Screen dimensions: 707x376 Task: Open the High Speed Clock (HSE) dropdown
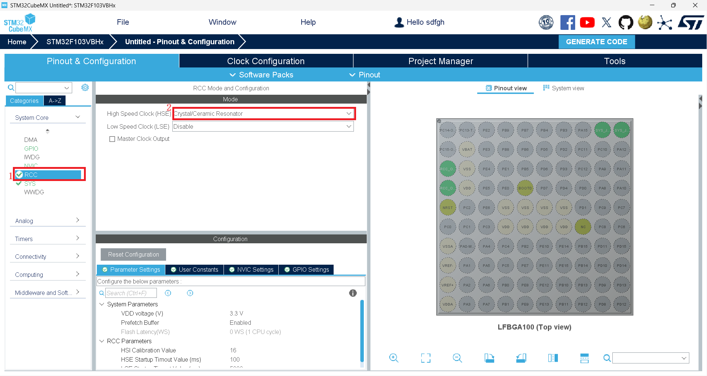pos(263,114)
